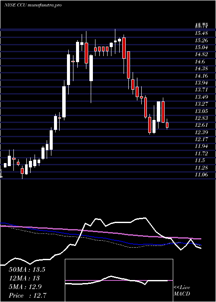
Task: Select the 5MA : 12.9 readout
Action: pos(24,287)
